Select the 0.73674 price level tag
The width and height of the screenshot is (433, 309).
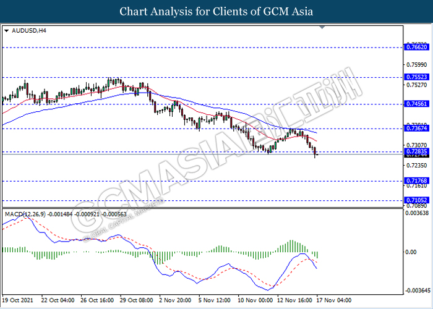414,129
